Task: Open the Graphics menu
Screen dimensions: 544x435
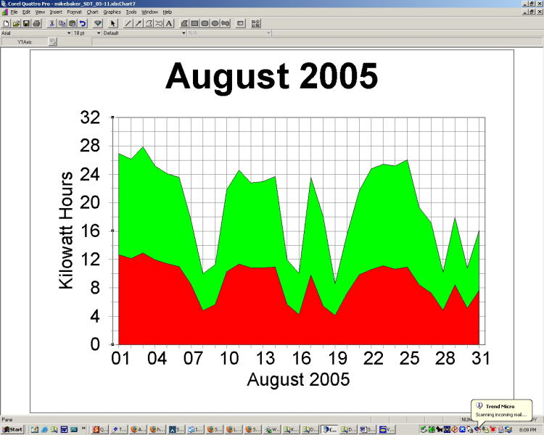Action: [x=112, y=12]
